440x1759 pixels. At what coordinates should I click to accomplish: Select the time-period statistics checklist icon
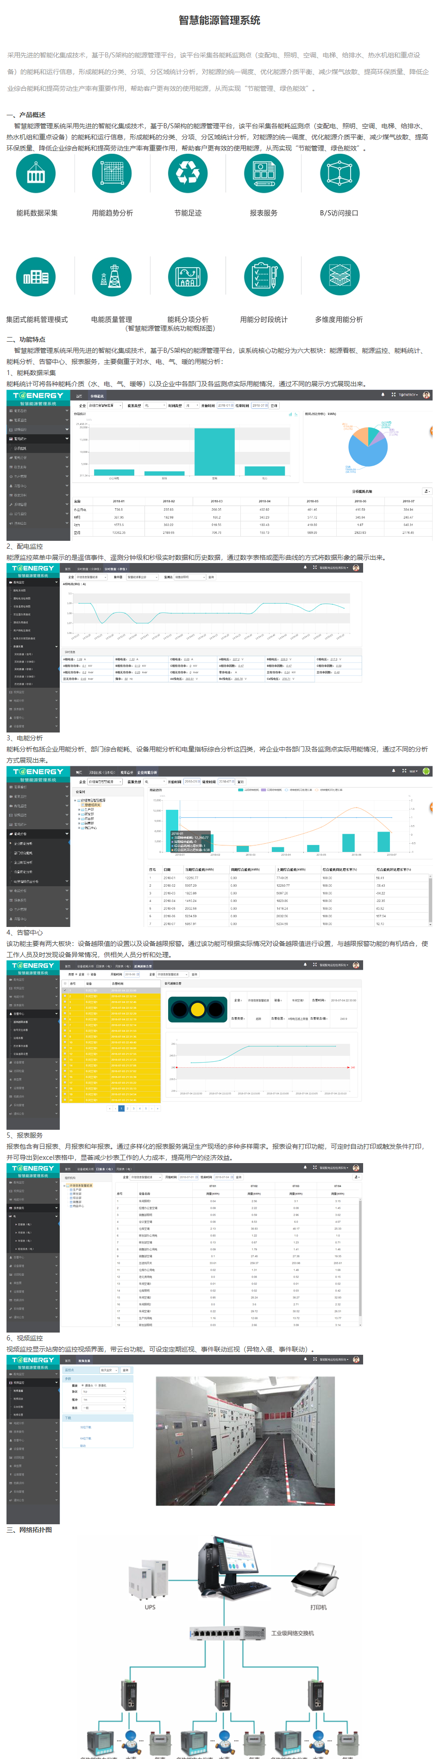click(263, 276)
